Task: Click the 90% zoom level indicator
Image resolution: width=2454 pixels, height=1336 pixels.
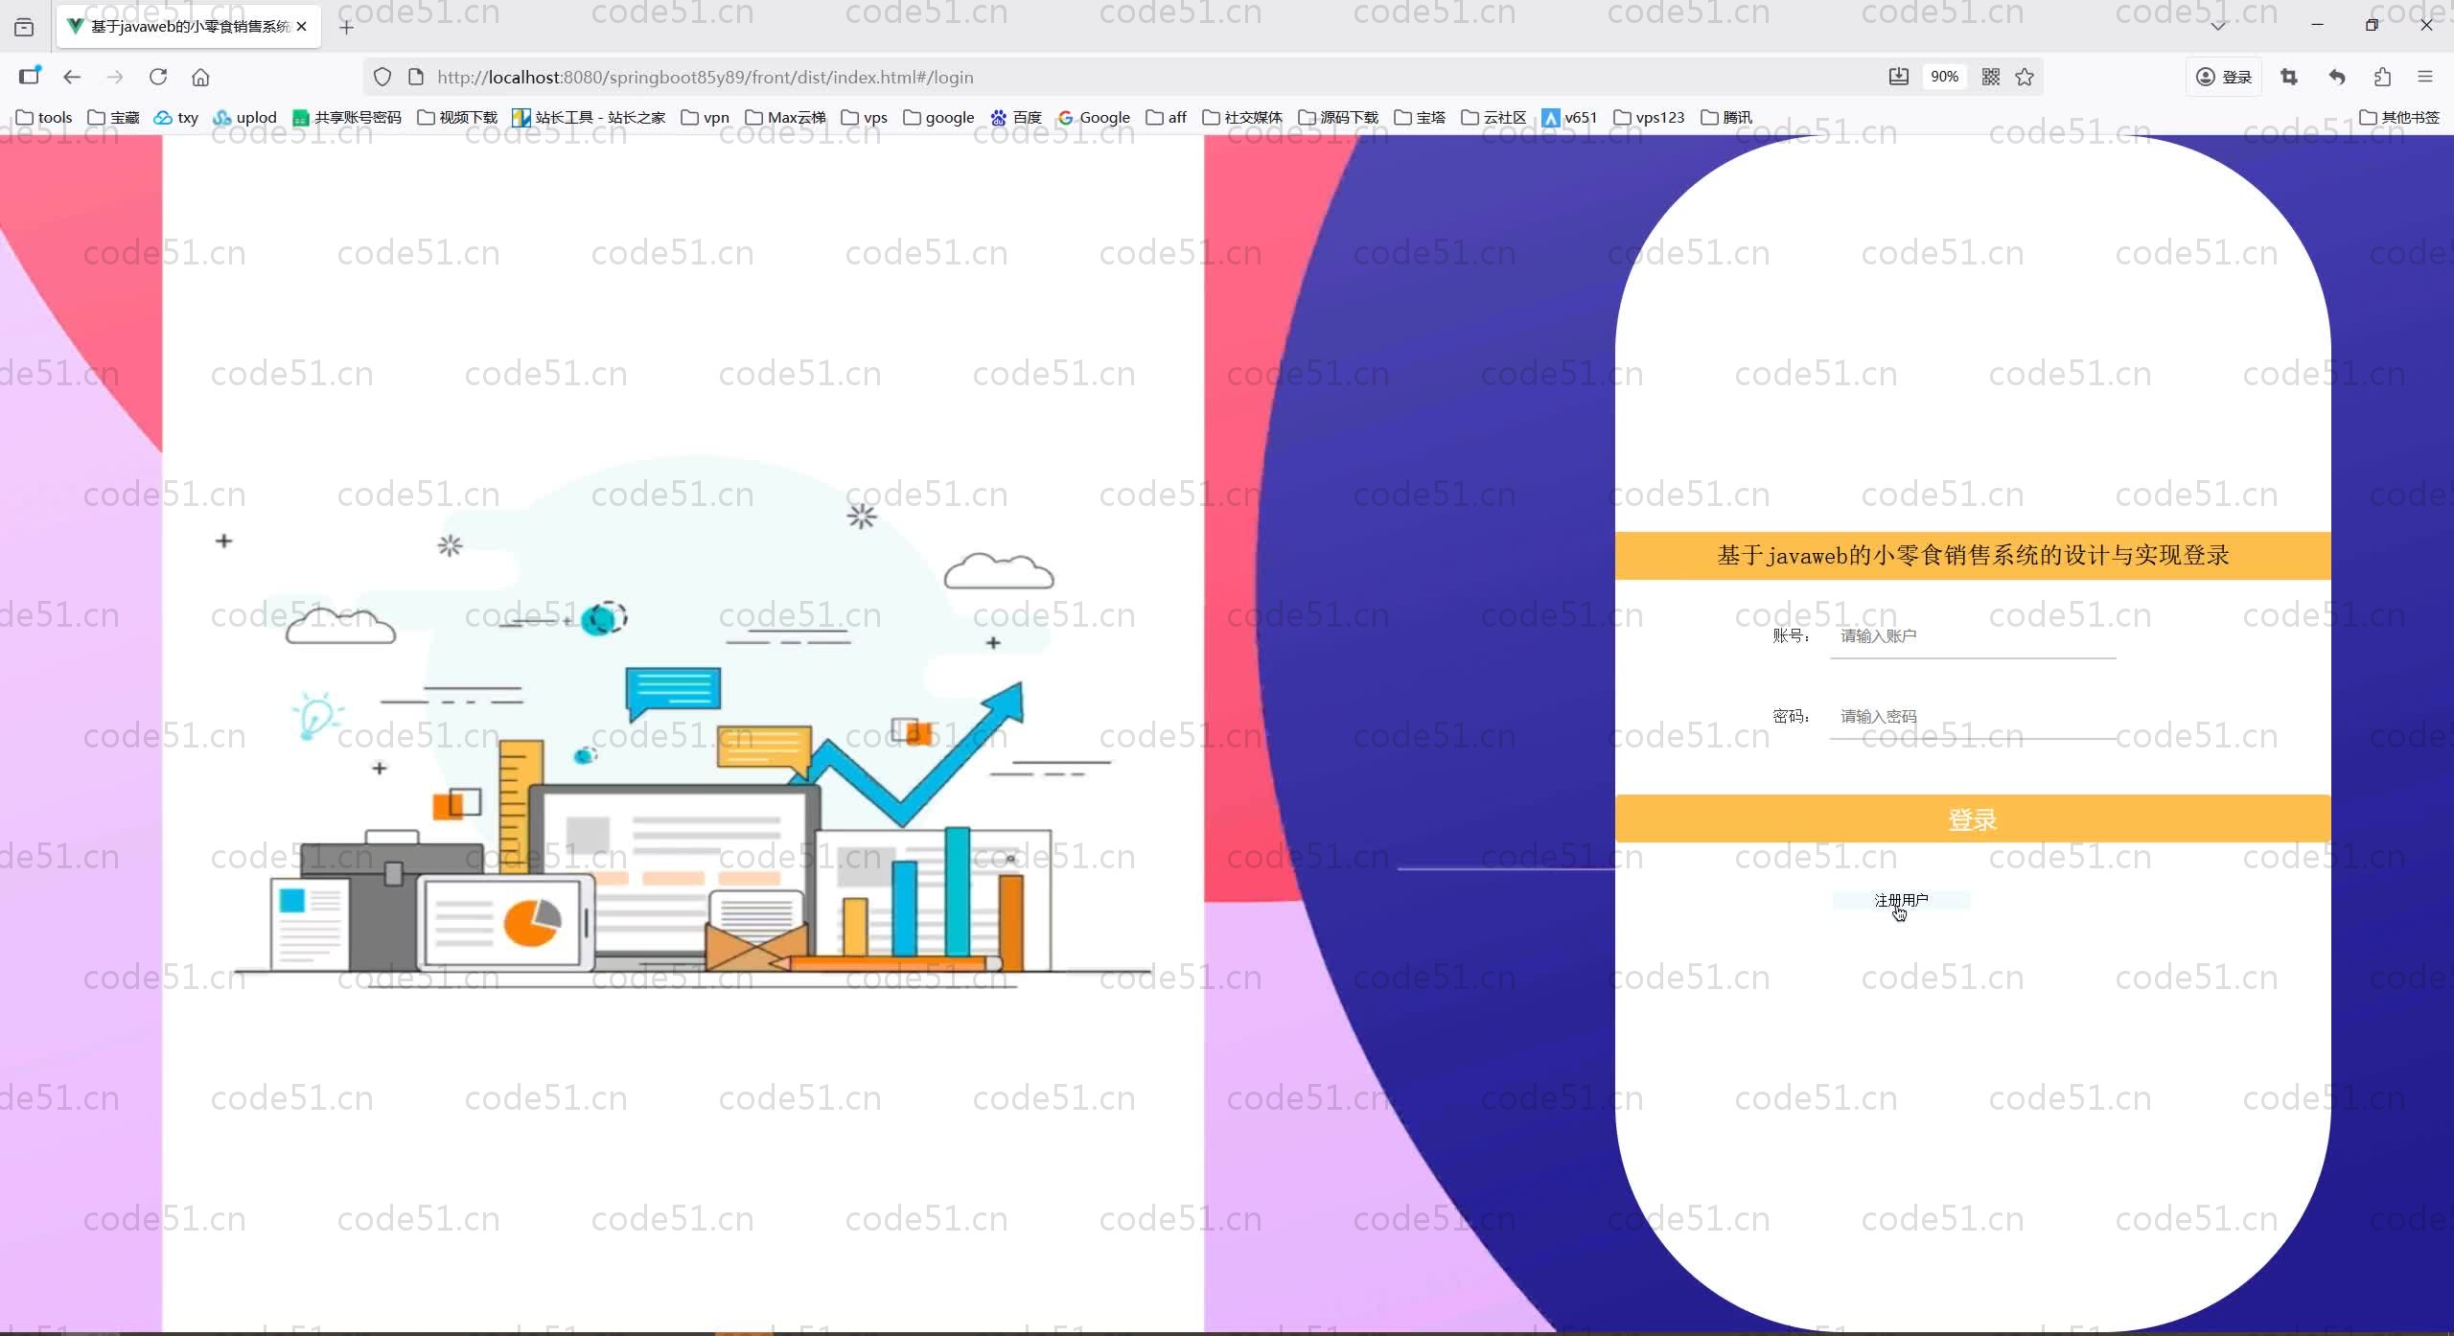Action: [x=1944, y=77]
